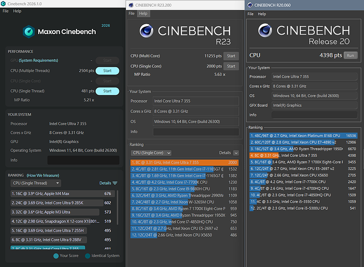The width and height of the screenshot is (364, 267).
Task: Click the Details link in Cinebench 2026 ranking
Action: pyautogui.click(x=105, y=183)
